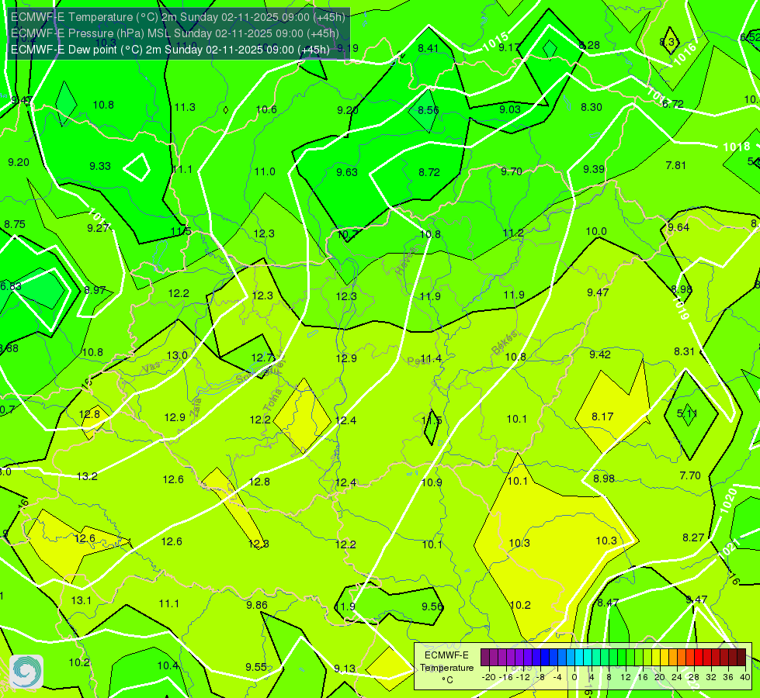The height and width of the screenshot is (698, 760).
Task: Click the 8.56 temperature value
Action: point(429,110)
